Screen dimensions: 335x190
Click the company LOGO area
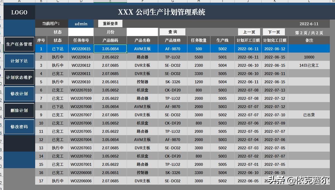click(x=19, y=12)
